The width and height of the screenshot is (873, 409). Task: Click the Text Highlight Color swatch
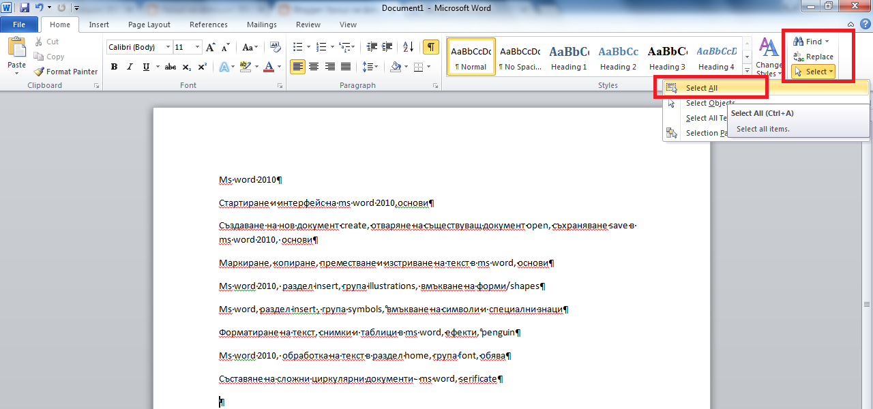[246, 67]
